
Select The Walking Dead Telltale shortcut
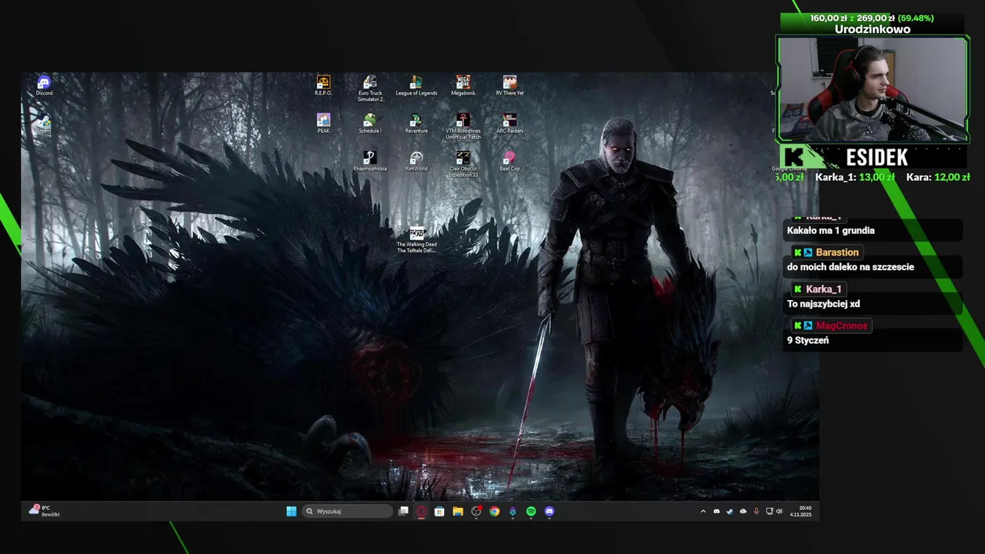pos(416,239)
